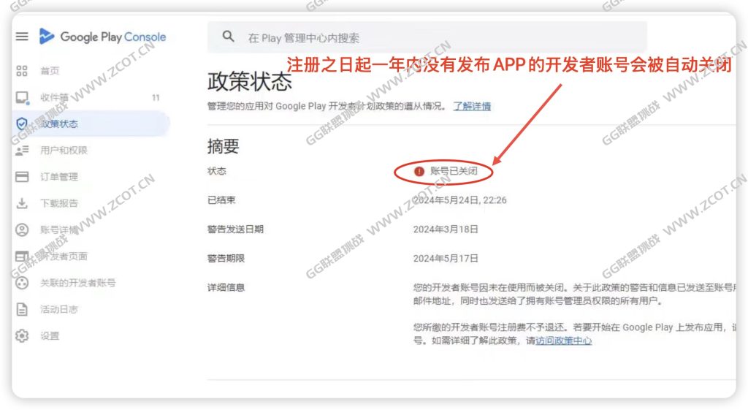Click the warning deadline 2024年5月17日
Image resolution: width=748 pixels, height=410 pixels.
[x=446, y=259]
